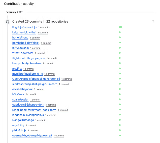Image resolution: width=160 pixels, height=143 pixels.
Task: Click green dot for kaigritun/gigwithai row
Action: [x=120, y=32]
